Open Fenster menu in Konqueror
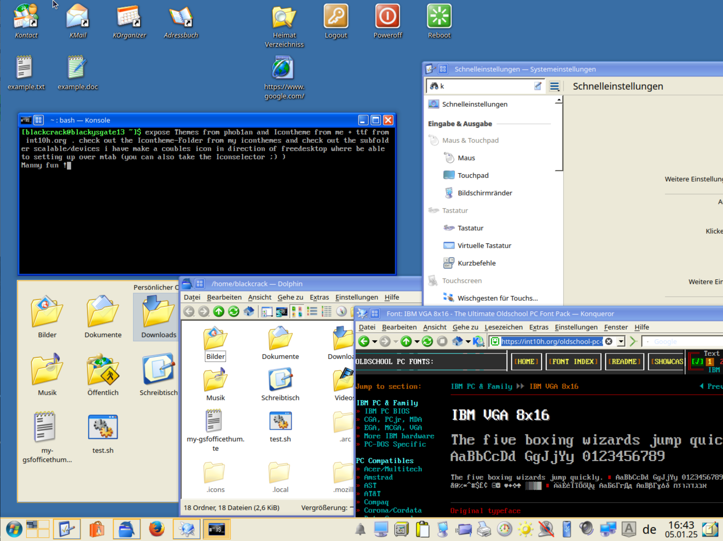Screen dimensions: 723x541 tap(616, 327)
